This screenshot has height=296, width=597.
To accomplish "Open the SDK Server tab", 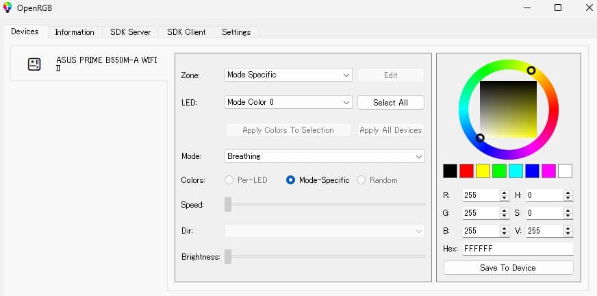I will (x=131, y=32).
